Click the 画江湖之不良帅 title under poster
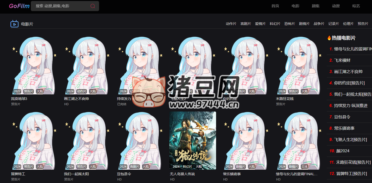 click(x=77, y=99)
